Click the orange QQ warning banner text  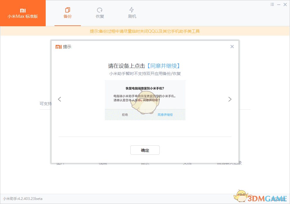click(x=145, y=31)
